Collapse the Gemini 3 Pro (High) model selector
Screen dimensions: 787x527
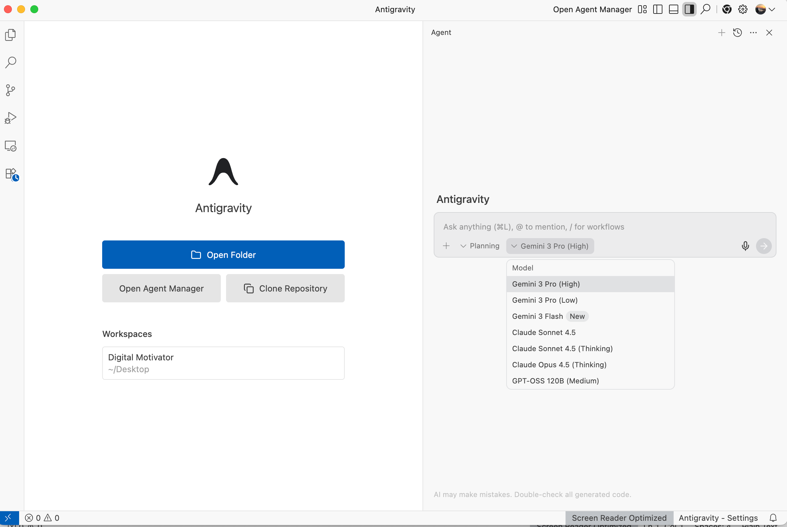[x=550, y=246]
